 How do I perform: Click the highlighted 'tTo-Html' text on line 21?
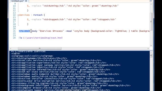pyautogui.click(x=24, y=31)
